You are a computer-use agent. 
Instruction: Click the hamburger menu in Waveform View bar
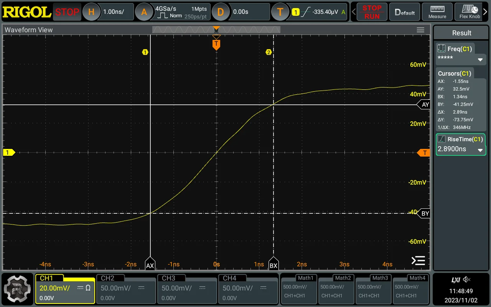tap(421, 29)
